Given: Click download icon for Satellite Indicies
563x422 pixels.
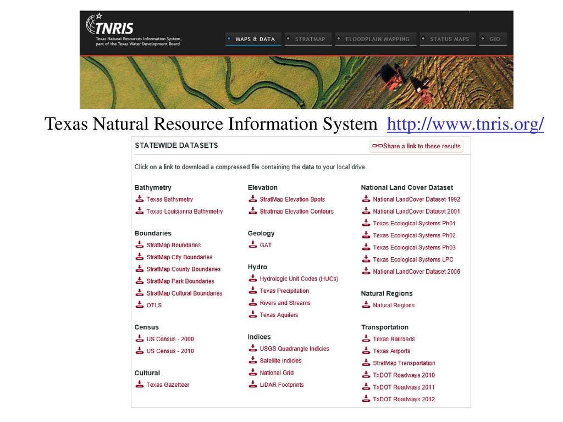Looking at the screenshot, I should point(253,360).
